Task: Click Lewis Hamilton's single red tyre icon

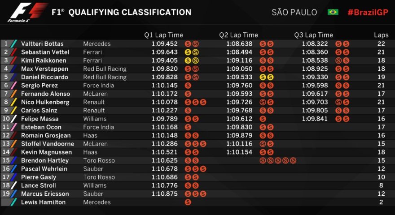Action: [188, 202]
